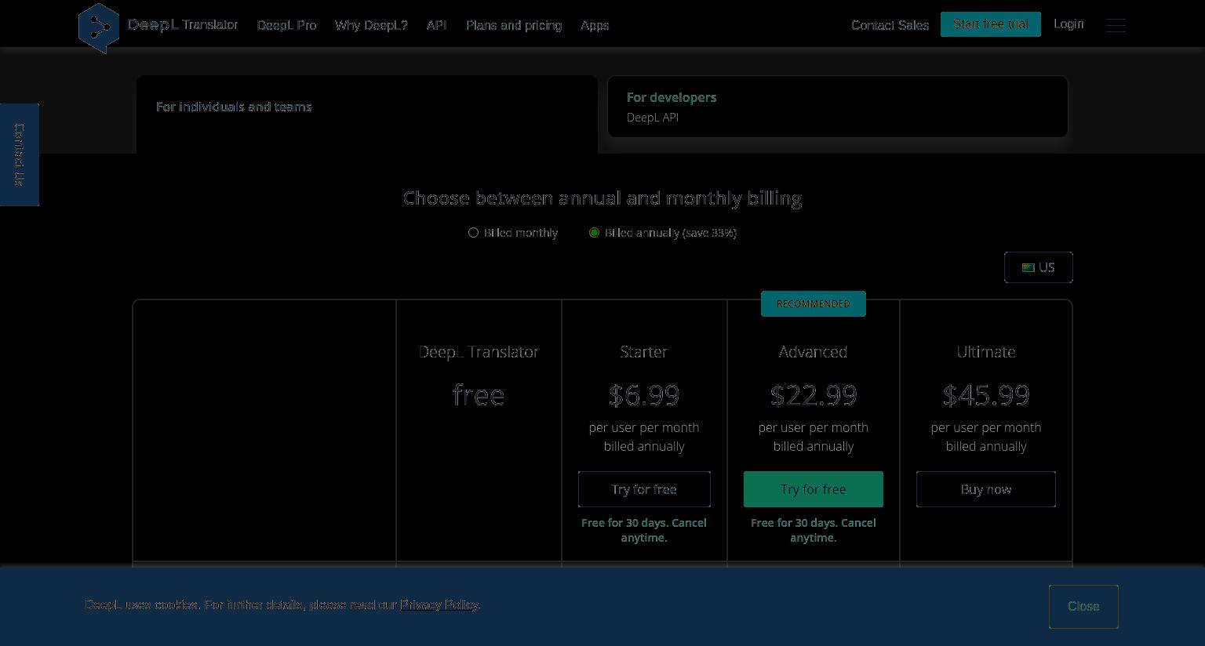Viewport: 1205px width, 646px height.
Task: Open the Privacy Policy link
Action: point(439,604)
